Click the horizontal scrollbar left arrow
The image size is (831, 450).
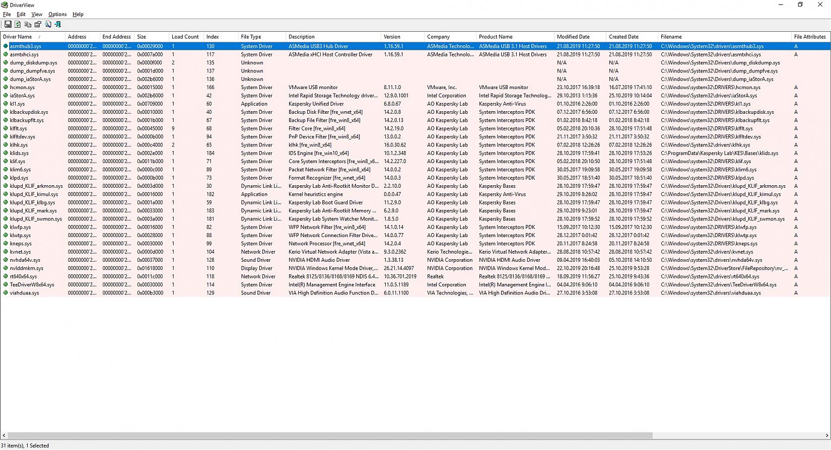tap(4, 435)
